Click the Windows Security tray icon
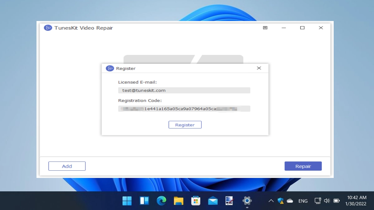This screenshot has width=374, height=210. click(x=280, y=201)
